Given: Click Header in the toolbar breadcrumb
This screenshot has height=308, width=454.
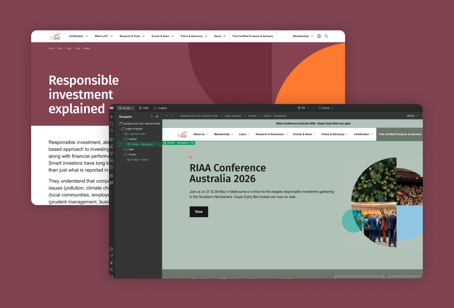Looking at the screenshot, I should click(x=253, y=116).
